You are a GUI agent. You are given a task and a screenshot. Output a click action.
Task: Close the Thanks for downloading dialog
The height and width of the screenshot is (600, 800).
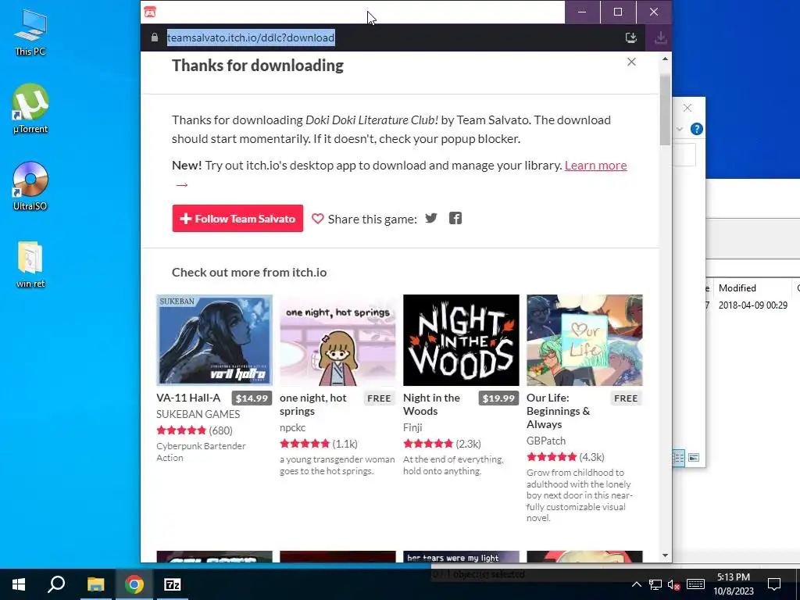[631, 62]
